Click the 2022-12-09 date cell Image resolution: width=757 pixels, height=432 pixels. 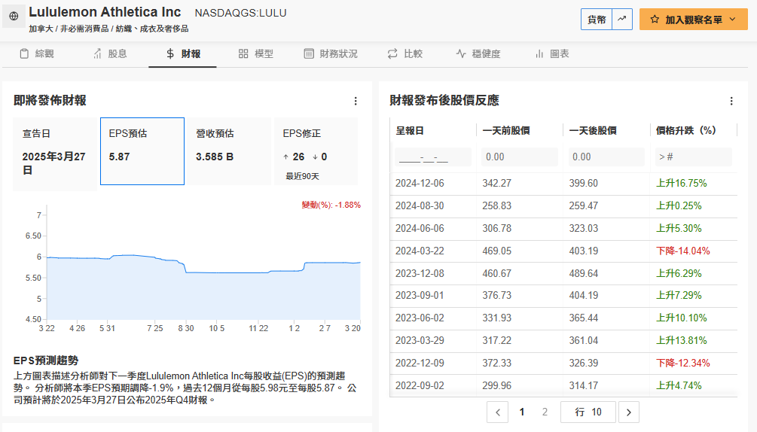click(420, 363)
